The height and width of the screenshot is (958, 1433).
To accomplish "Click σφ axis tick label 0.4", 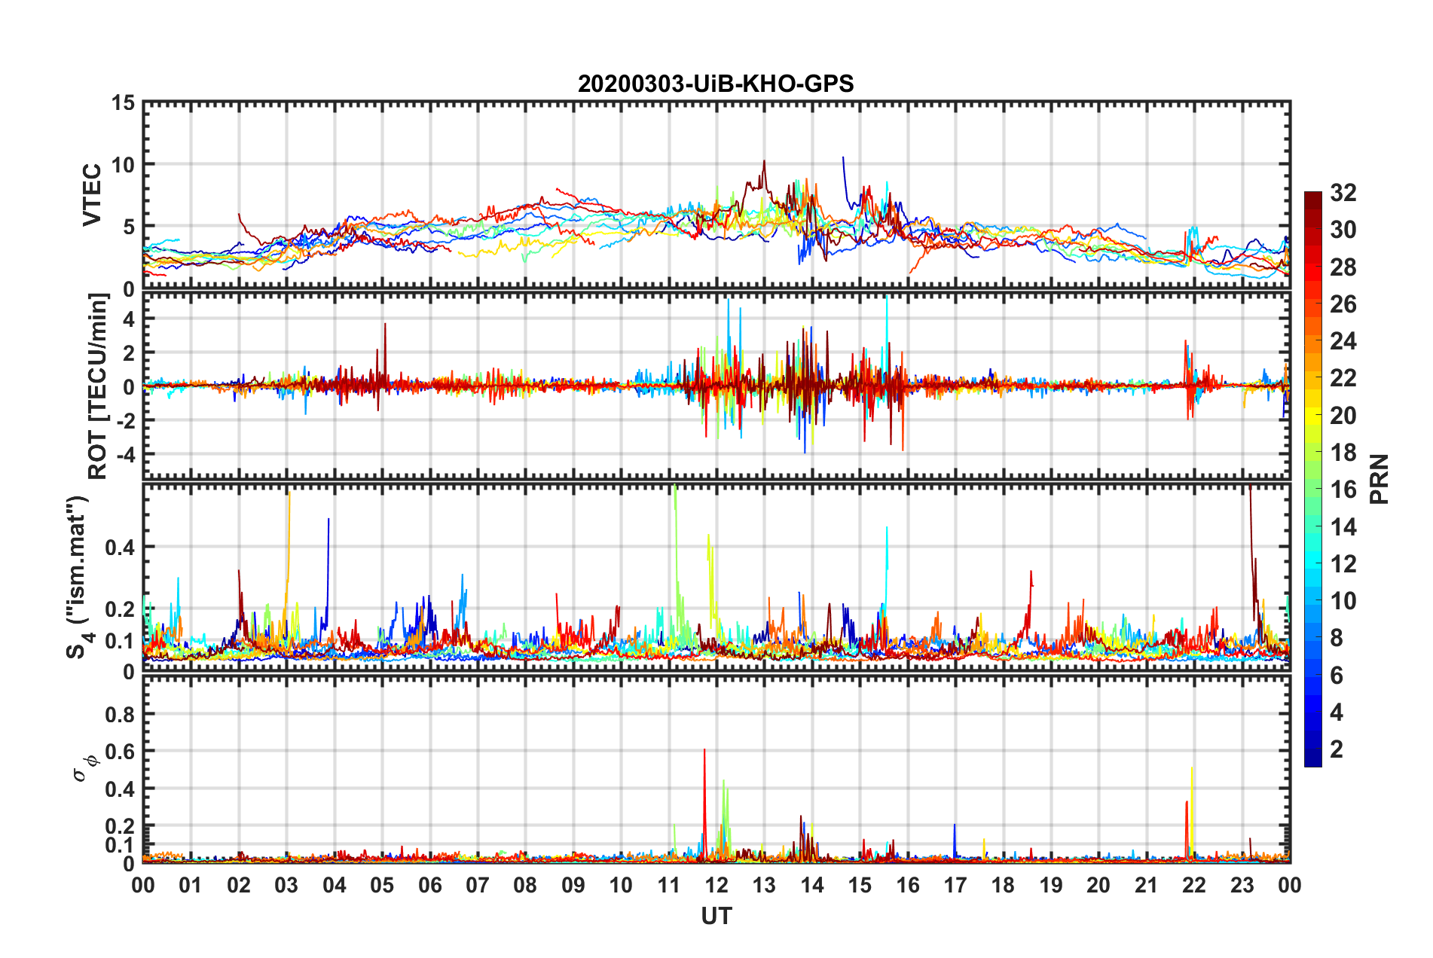I will click(121, 789).
